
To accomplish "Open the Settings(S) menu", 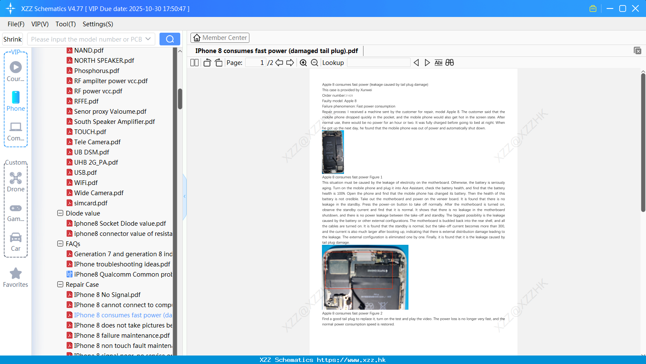I will [x=98, y=24].
